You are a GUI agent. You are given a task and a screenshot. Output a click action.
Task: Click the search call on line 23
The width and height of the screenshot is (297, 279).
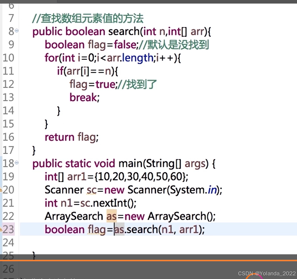(143, 229)
